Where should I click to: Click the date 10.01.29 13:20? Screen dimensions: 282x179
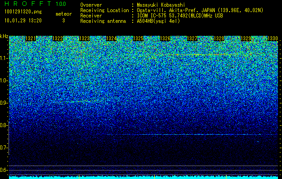[23, 21]
